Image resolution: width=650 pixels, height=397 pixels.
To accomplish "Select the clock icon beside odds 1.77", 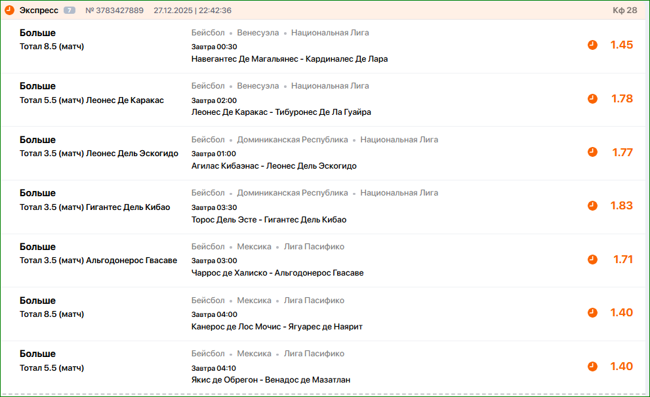I will (592, 152).
